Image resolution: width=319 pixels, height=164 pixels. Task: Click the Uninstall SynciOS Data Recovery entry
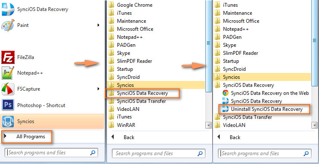pos(264,109)
